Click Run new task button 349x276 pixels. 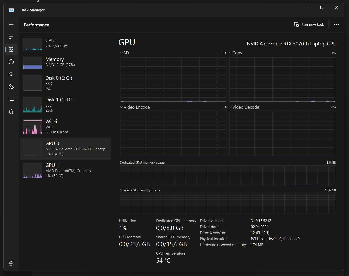pos(309,24)
